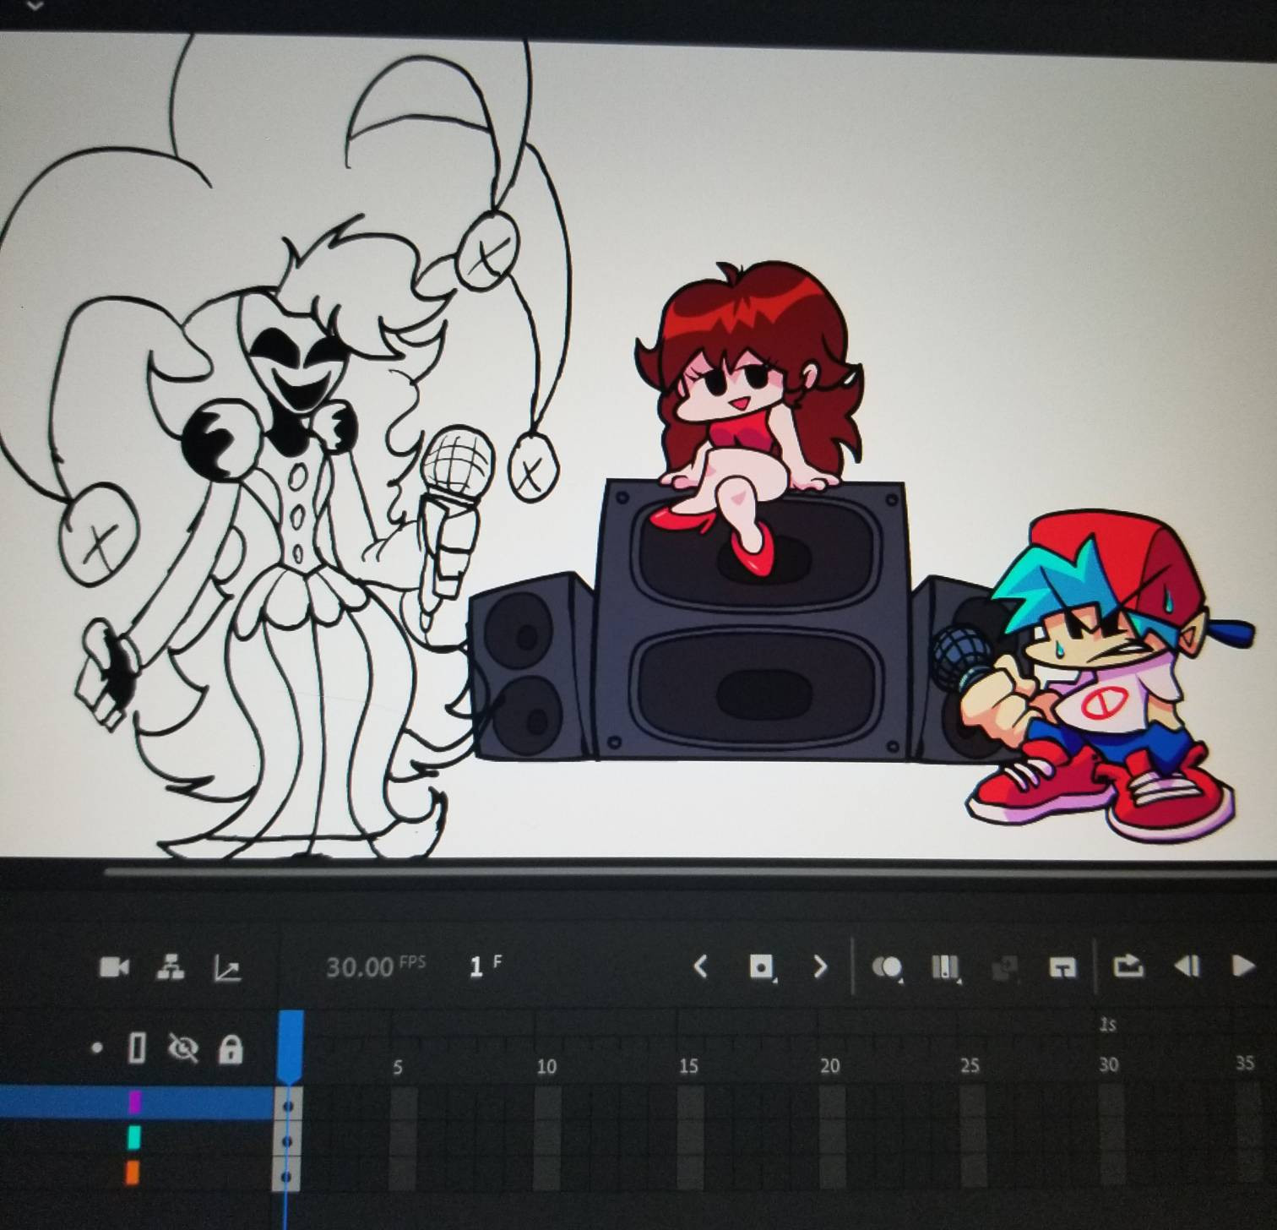Click the Add Camera icon in timeline

point(114,966)
